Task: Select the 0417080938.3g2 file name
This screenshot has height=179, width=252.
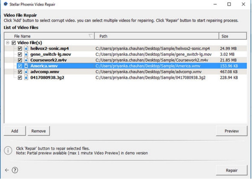Action: click(x=47, y=78)
